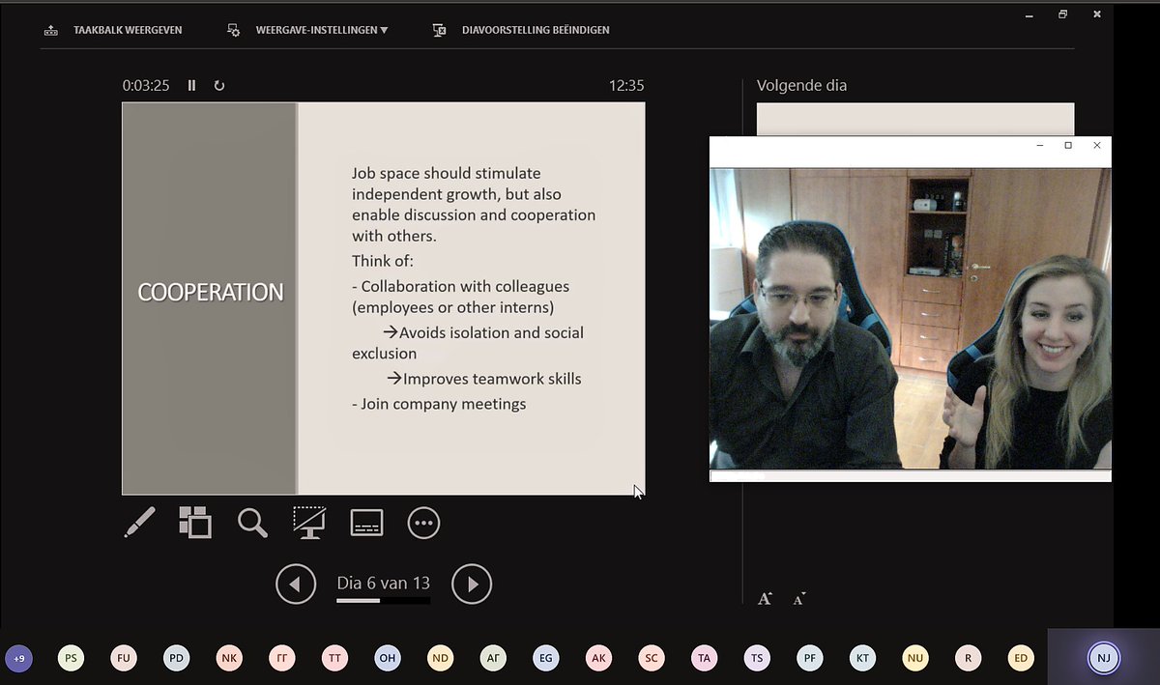Click the Volgende dia label
Viewport: 1160px width, 685px height.
pos(801,85)
